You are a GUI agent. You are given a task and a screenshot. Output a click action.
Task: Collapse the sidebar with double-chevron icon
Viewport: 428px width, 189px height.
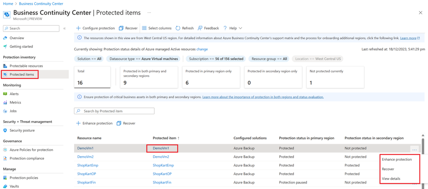[x=64, y=28]
